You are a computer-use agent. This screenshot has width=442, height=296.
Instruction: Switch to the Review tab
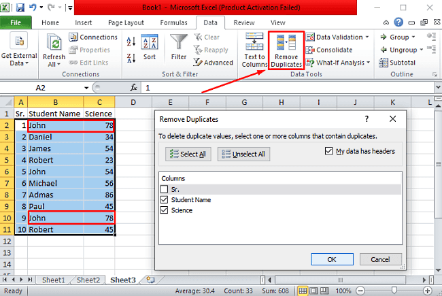[x=244, y=22]
